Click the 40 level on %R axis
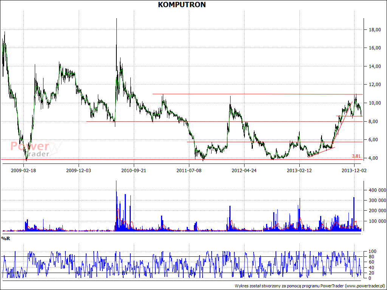 click(372, 268)
